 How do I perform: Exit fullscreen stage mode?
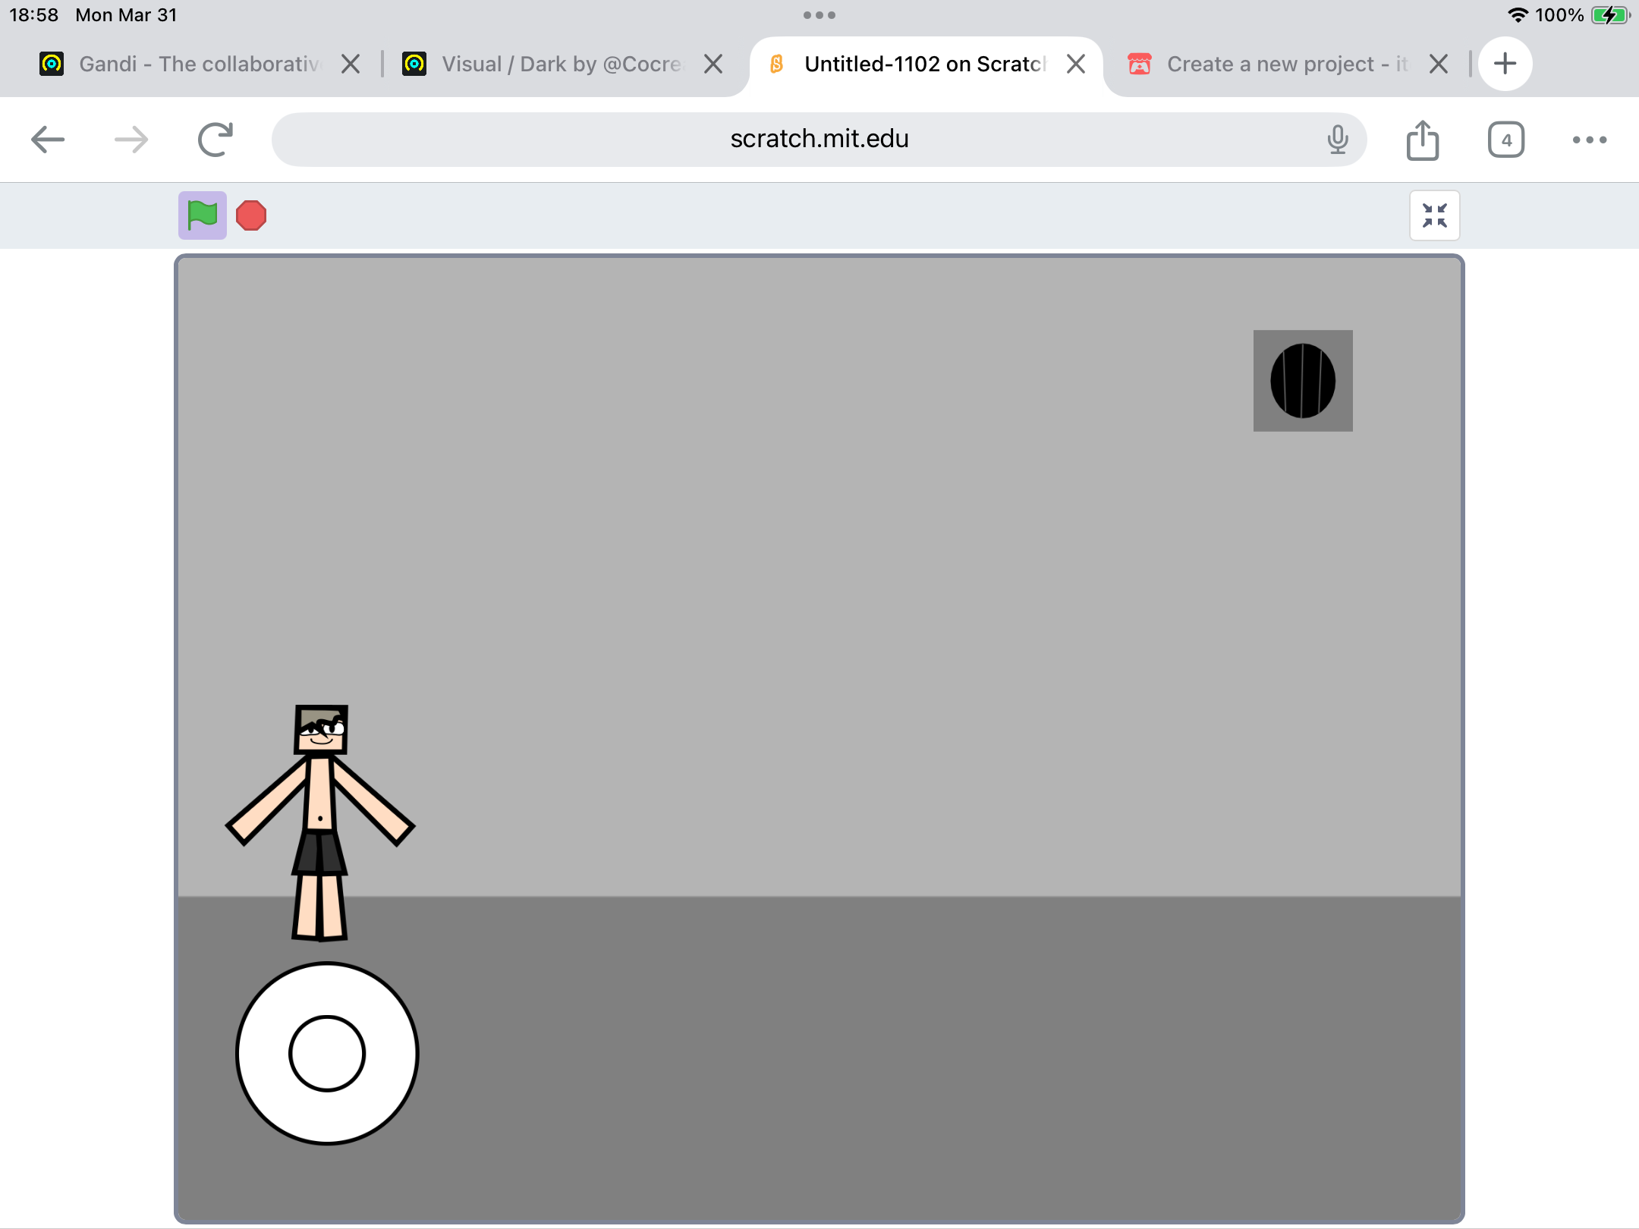tap(1434, 215)
